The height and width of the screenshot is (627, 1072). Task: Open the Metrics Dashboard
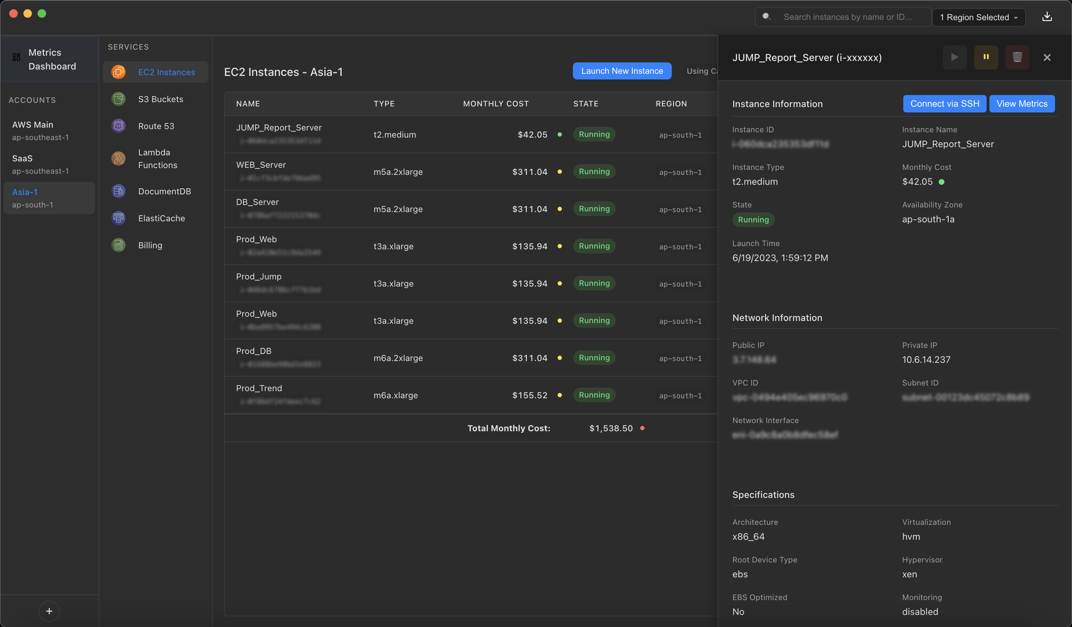click(x=49, y=59)
